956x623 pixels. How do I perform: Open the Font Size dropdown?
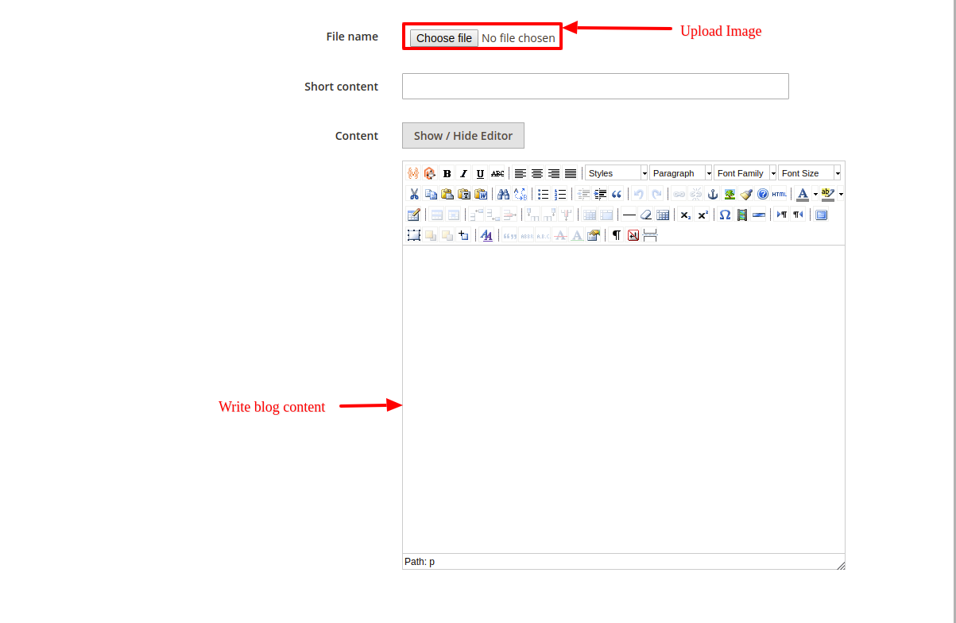(x=809, y=173)
